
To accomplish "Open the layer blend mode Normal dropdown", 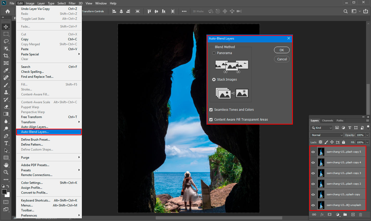I will pos(327,135).
